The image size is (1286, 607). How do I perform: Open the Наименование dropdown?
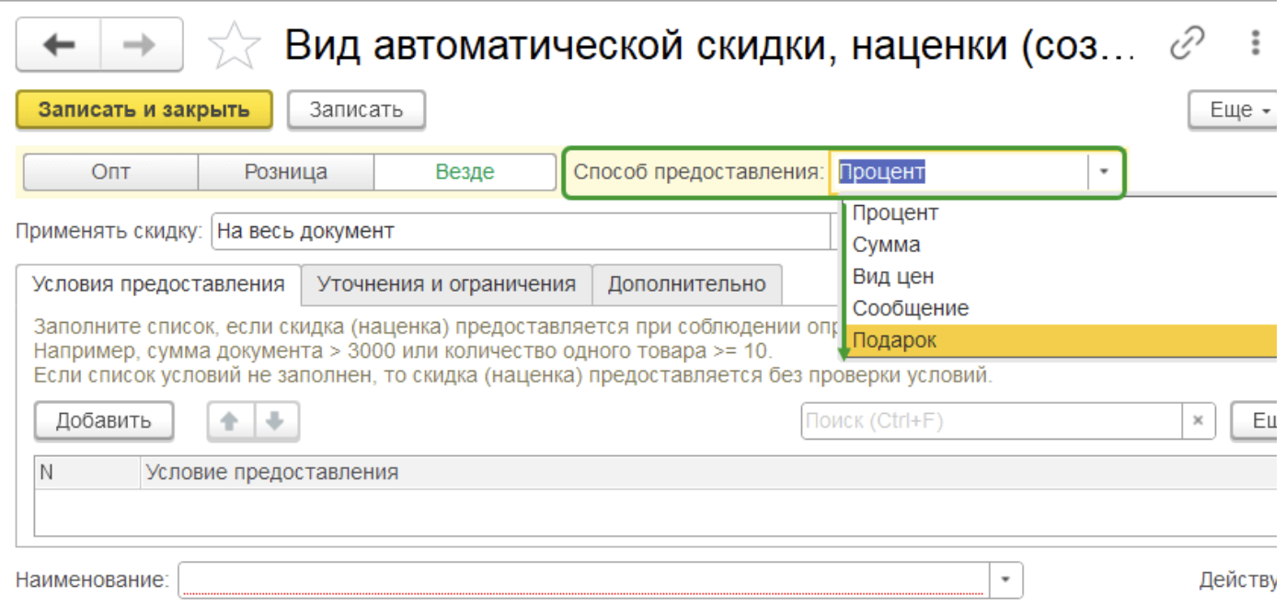1004,577
